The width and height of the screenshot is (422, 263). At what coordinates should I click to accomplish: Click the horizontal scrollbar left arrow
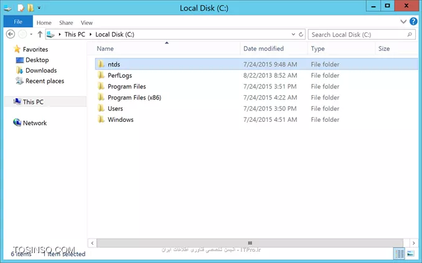[92, 243]
